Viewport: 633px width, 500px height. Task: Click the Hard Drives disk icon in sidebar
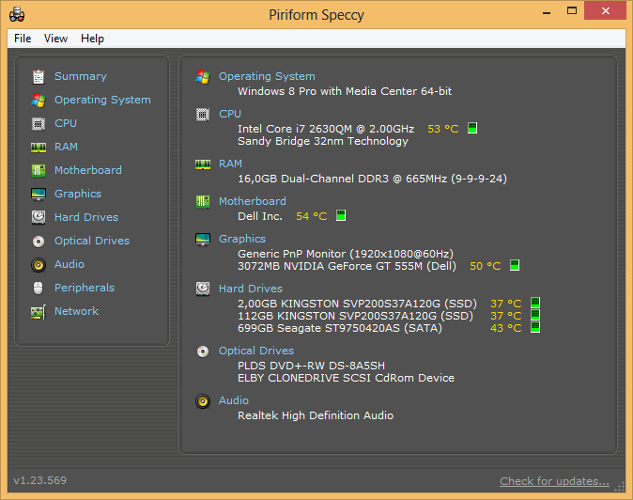pos(39,217)
